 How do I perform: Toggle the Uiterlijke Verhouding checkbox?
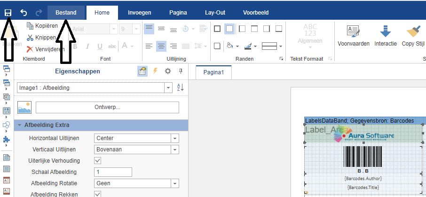[x=98, y=161]
